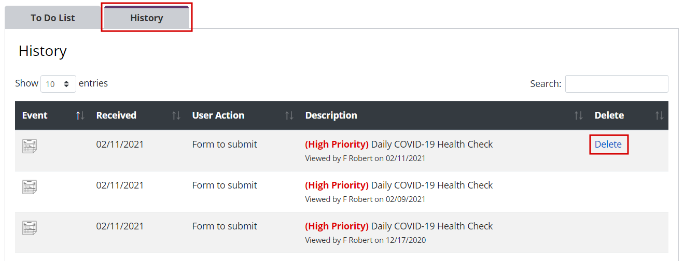Sort by the Received column arrows
The width and height of the screenshot is (684, 261).
click(x=176, y=115)
